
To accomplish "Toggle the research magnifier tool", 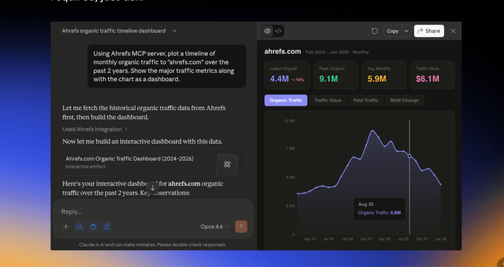I will (79, 227).
